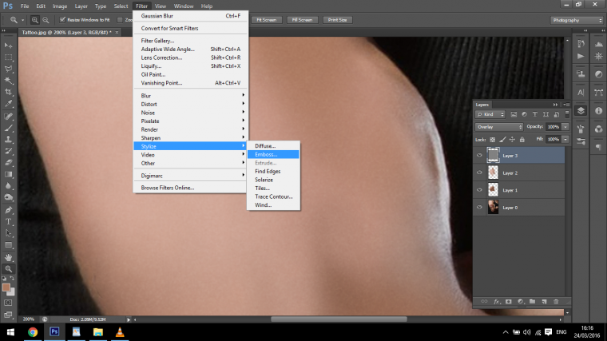Expand the Noise submenu
The height and width of the screenshot is (341, 607).
pos(190,113)
